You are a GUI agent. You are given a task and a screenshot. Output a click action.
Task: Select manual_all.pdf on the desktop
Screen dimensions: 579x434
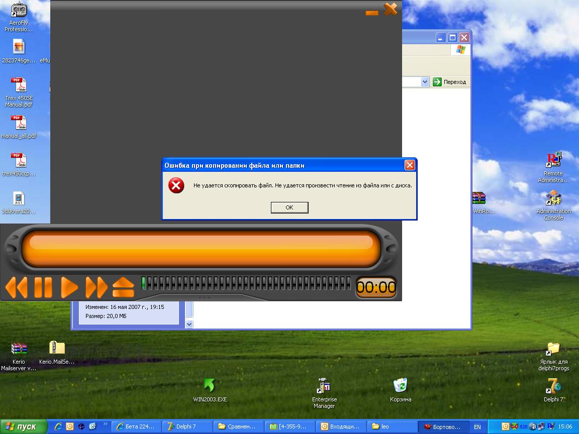19,127
